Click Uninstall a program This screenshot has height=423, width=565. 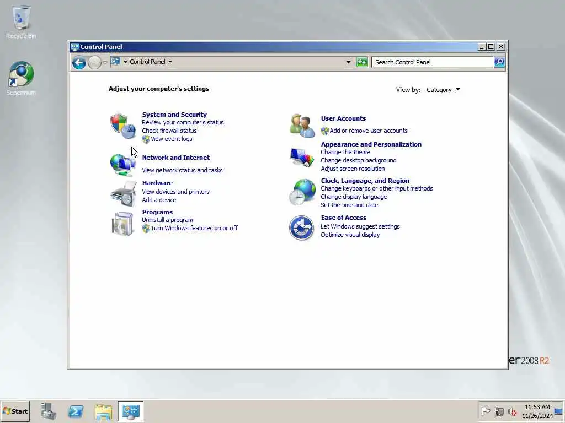(167, 220)
